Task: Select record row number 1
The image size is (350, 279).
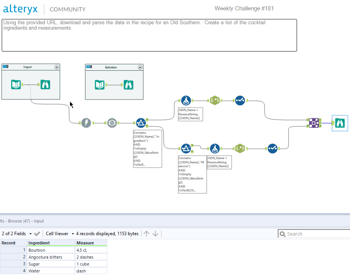Action: tap(13, 250)
